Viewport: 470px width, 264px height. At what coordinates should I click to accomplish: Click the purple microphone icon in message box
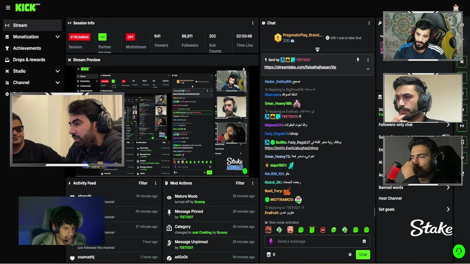point(271,241)
